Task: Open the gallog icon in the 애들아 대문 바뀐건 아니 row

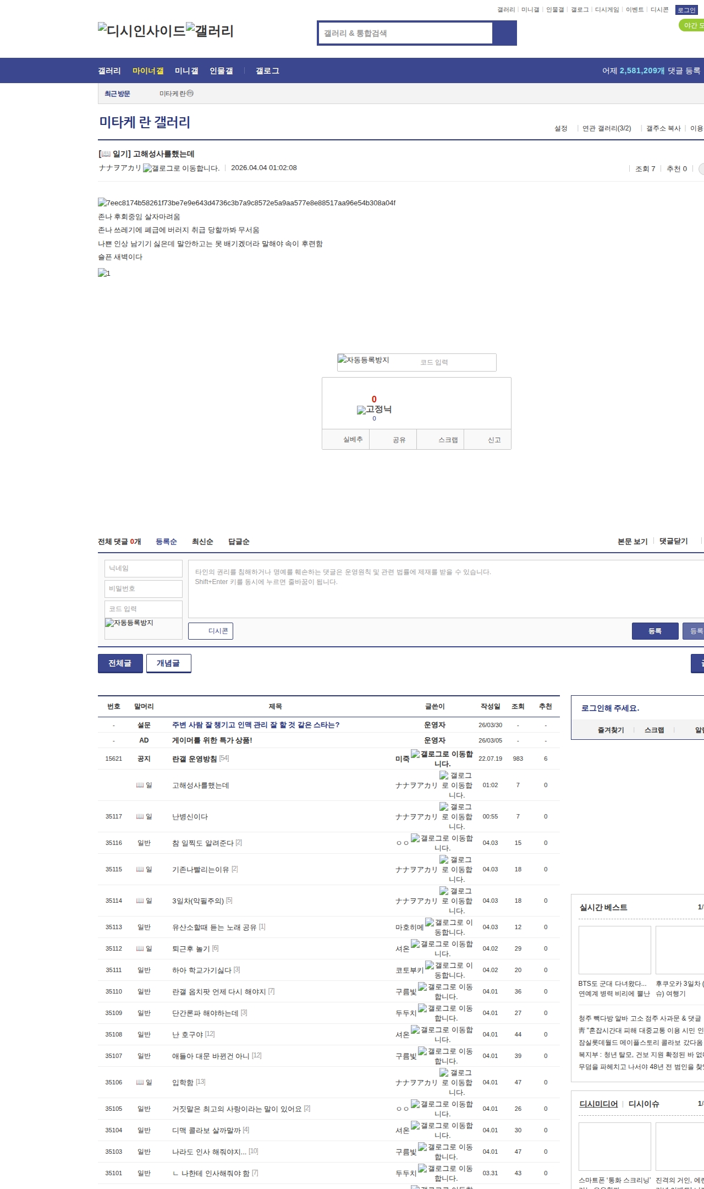Action: pos(446,1056)
